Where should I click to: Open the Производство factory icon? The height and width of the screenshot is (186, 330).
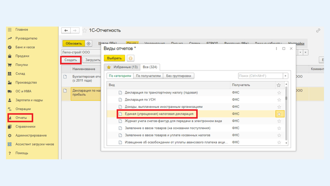click(10, 82)
